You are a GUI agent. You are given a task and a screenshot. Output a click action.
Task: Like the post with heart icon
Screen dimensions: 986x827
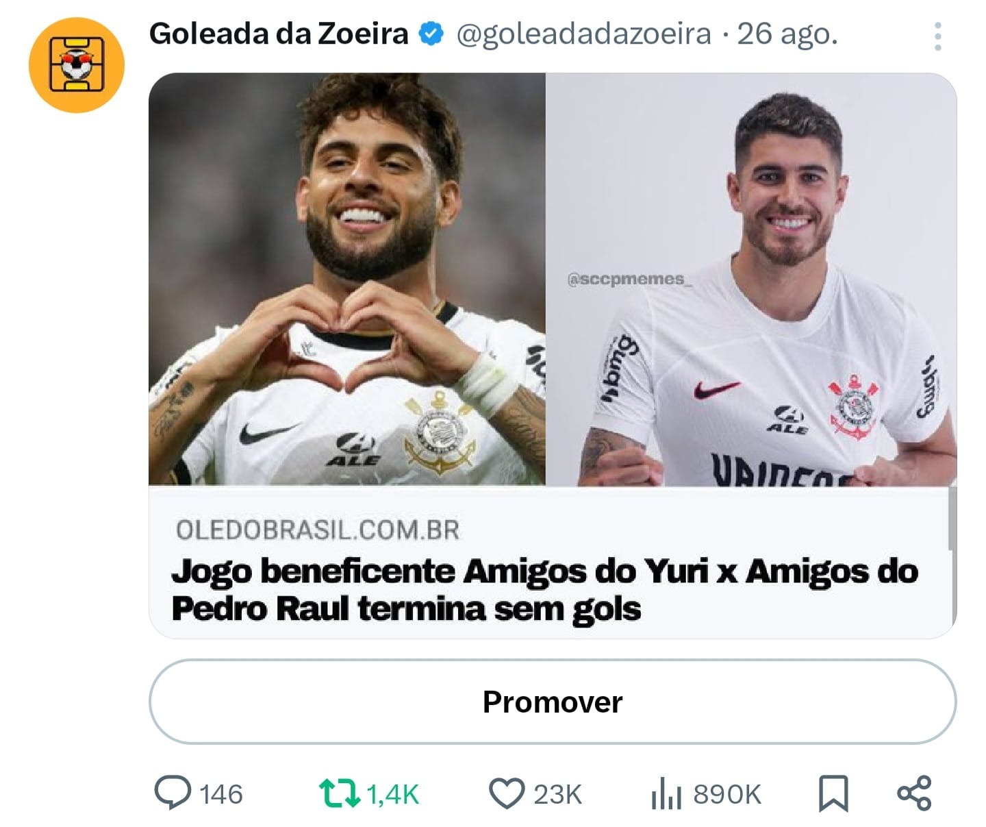pyautogui.click(x=507, y=793)
